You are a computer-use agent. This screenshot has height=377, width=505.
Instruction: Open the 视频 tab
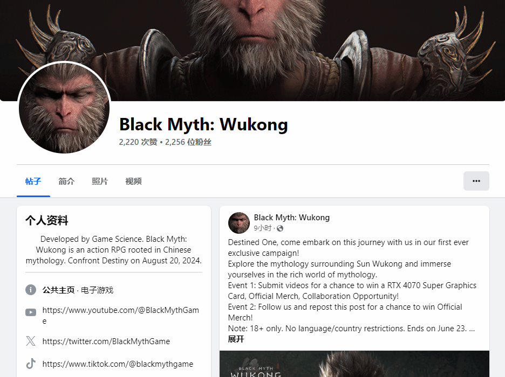(x=133, y=181)
